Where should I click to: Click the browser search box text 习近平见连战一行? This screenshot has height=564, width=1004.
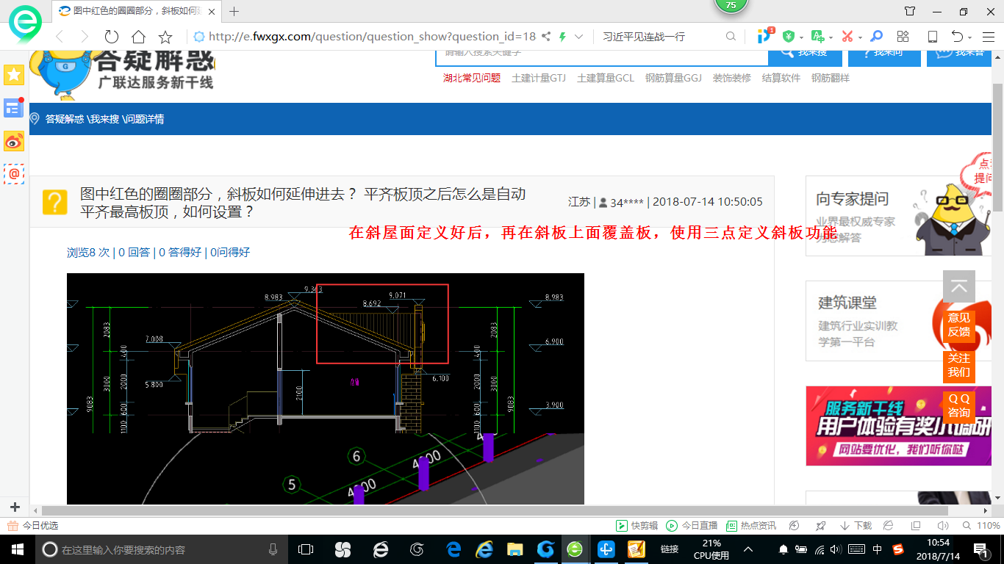[x=644, y=36]
